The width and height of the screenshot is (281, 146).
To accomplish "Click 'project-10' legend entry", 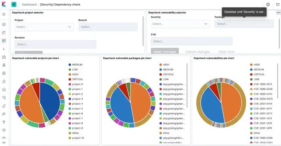I will tap(78, 138).
